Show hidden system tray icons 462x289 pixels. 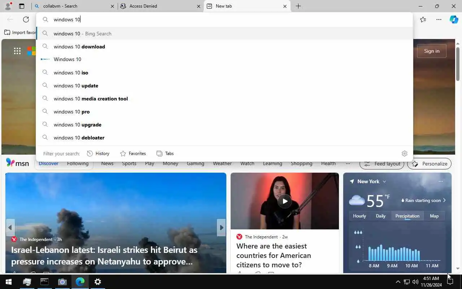398,282
